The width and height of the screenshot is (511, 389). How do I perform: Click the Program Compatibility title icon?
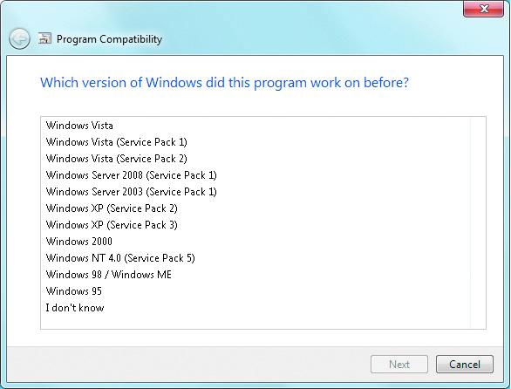point(44,38)
